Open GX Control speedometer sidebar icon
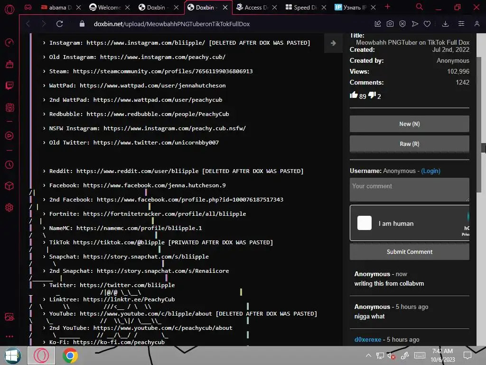The height and width of the screenshot is (365, 486). coord(9,42)
